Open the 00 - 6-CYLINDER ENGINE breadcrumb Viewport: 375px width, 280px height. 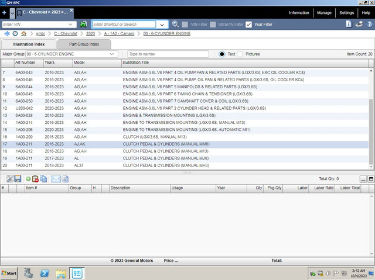(166, 34)
